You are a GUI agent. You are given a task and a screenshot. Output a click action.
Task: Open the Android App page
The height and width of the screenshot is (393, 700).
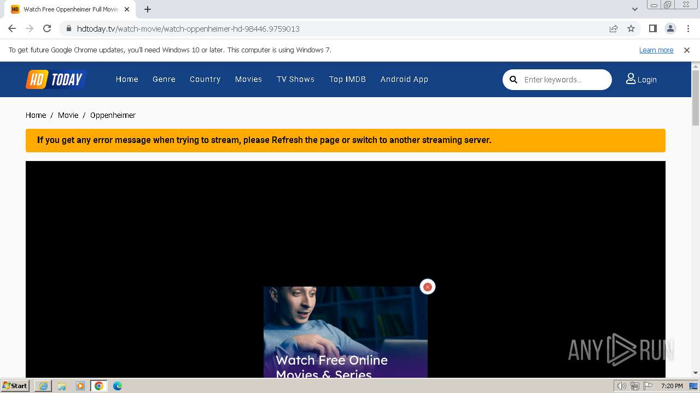404,79
